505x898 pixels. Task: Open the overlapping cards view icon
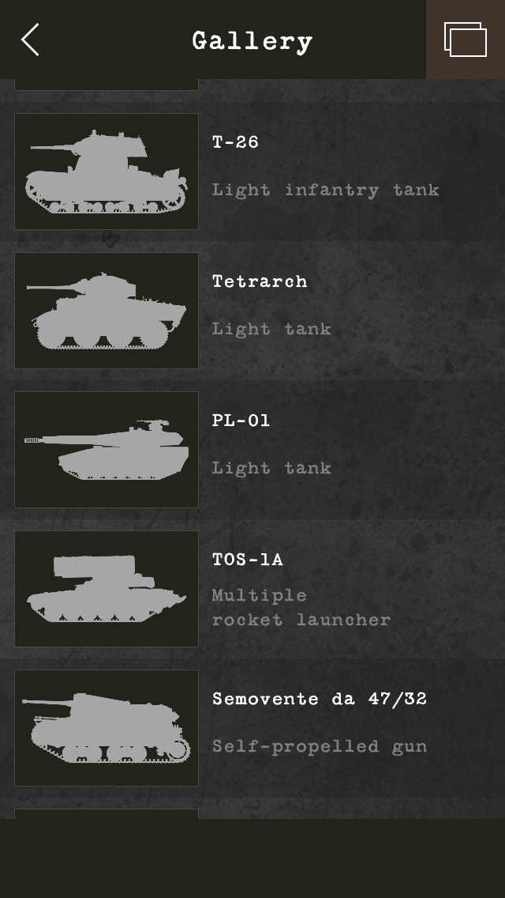tap(466, 40)
